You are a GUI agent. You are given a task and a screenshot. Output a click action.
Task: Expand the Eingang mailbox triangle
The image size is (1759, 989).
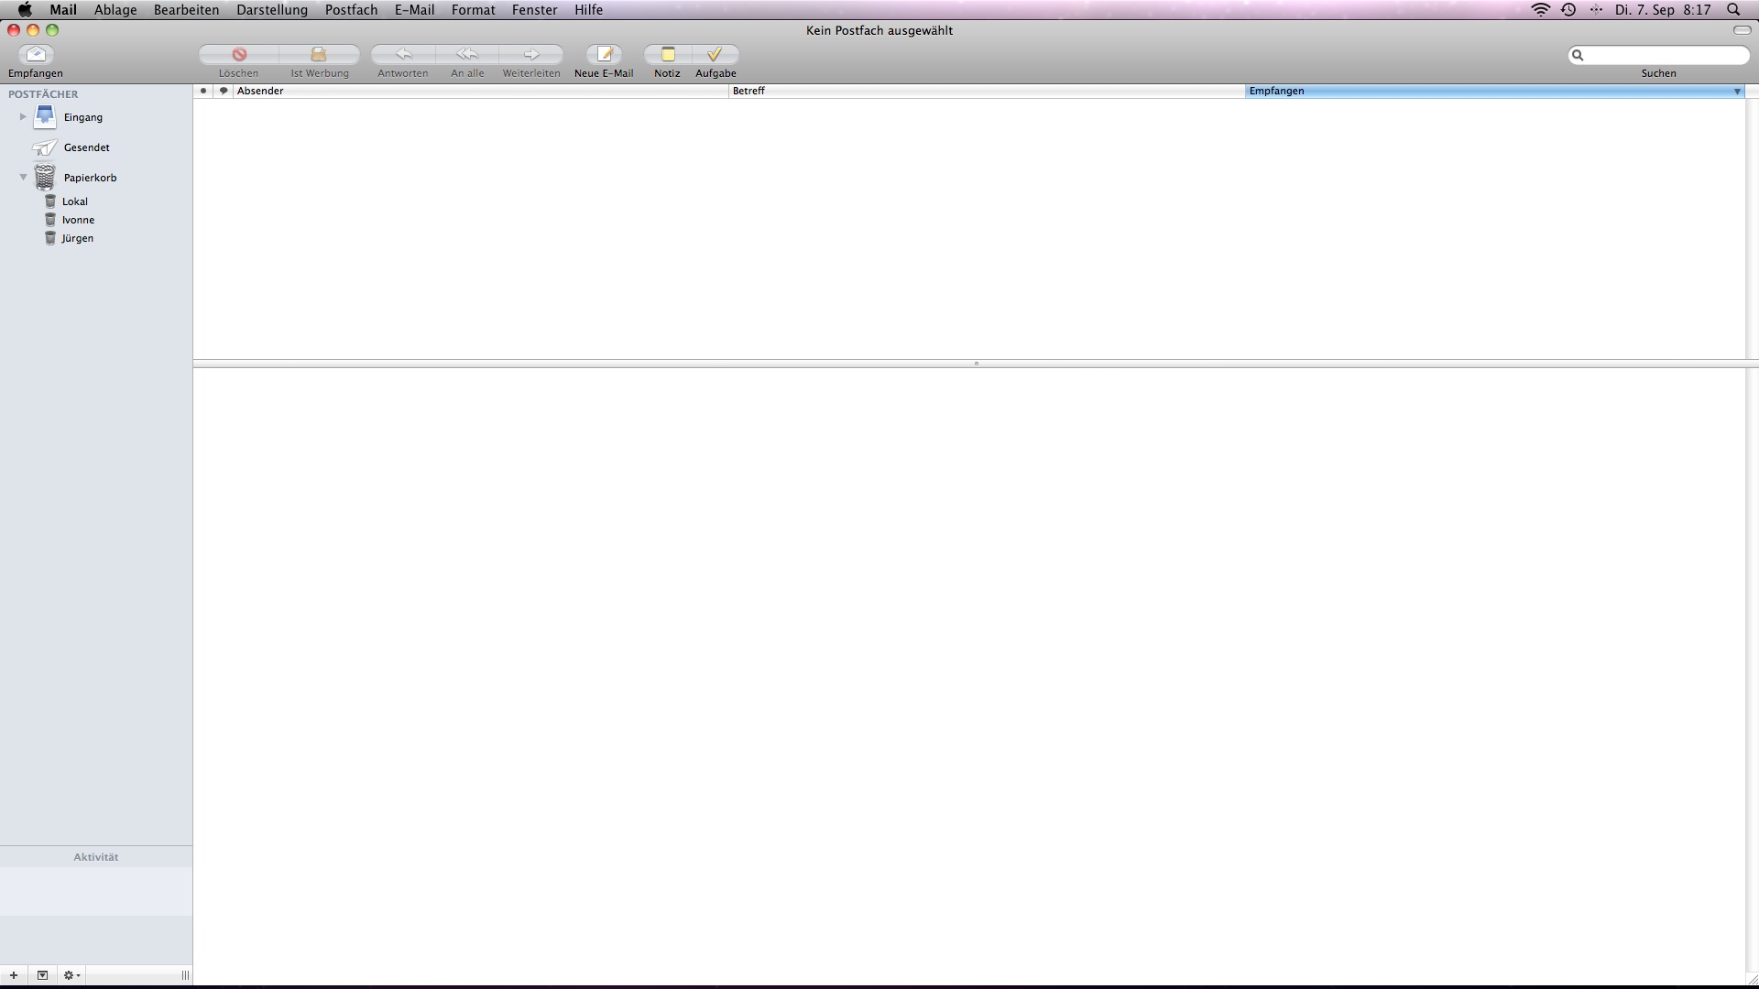(23, 117)
